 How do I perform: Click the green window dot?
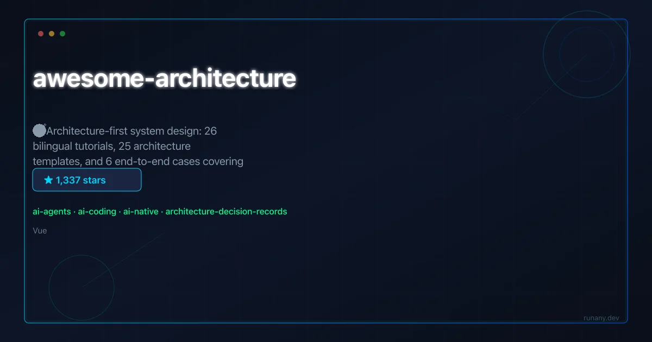click(62, 34)
